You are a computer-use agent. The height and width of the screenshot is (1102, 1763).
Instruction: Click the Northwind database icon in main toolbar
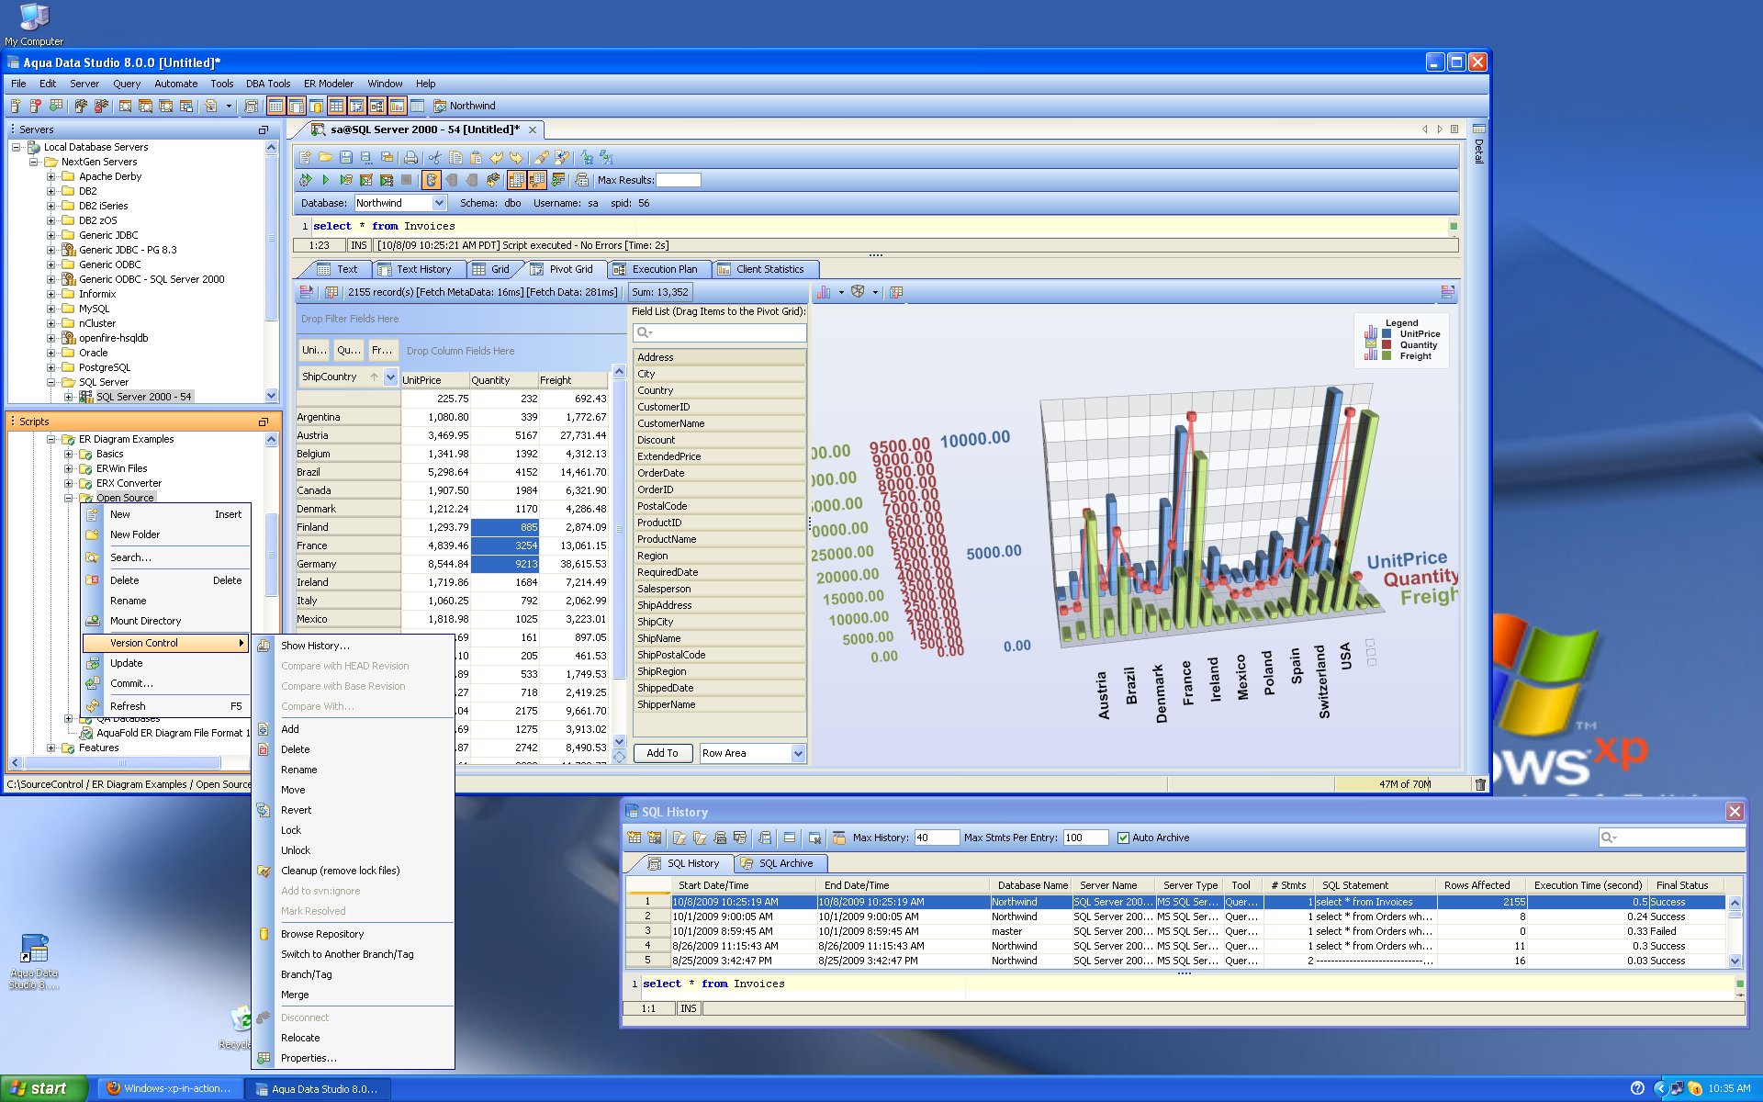[x=440, y=106]
